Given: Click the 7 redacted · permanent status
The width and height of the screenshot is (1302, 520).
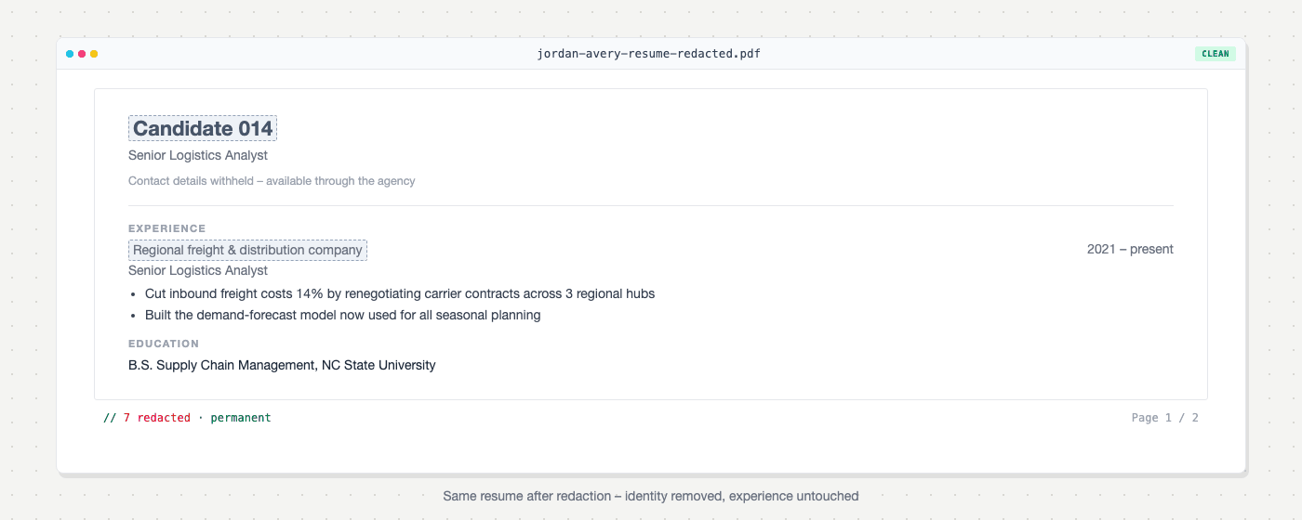Looking at the screenshot, I should (187, 418).
